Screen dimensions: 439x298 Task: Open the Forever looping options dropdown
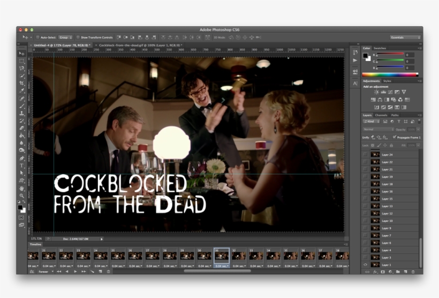point(44,271)
